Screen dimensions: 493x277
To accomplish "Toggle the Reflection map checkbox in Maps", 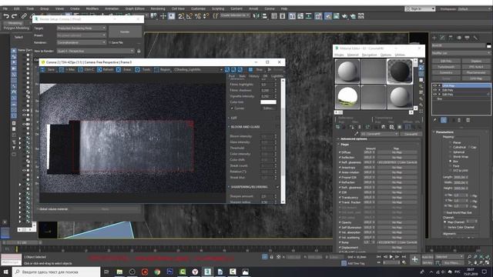I will point(340,157).
